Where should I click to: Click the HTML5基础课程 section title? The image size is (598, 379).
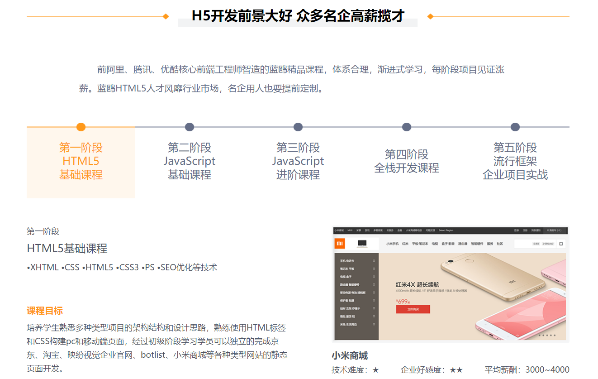point(67,249)
